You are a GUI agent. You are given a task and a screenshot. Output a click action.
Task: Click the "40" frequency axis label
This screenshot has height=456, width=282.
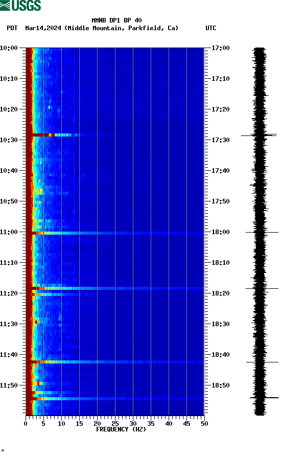pos(169,424)
